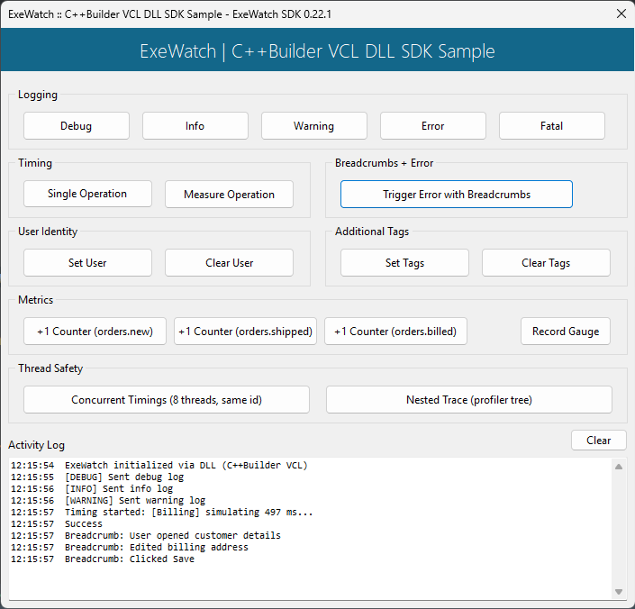The width and height of the screenshot is (635, 609).
Task: Send a Warning log
Action: tap(313, 126)
